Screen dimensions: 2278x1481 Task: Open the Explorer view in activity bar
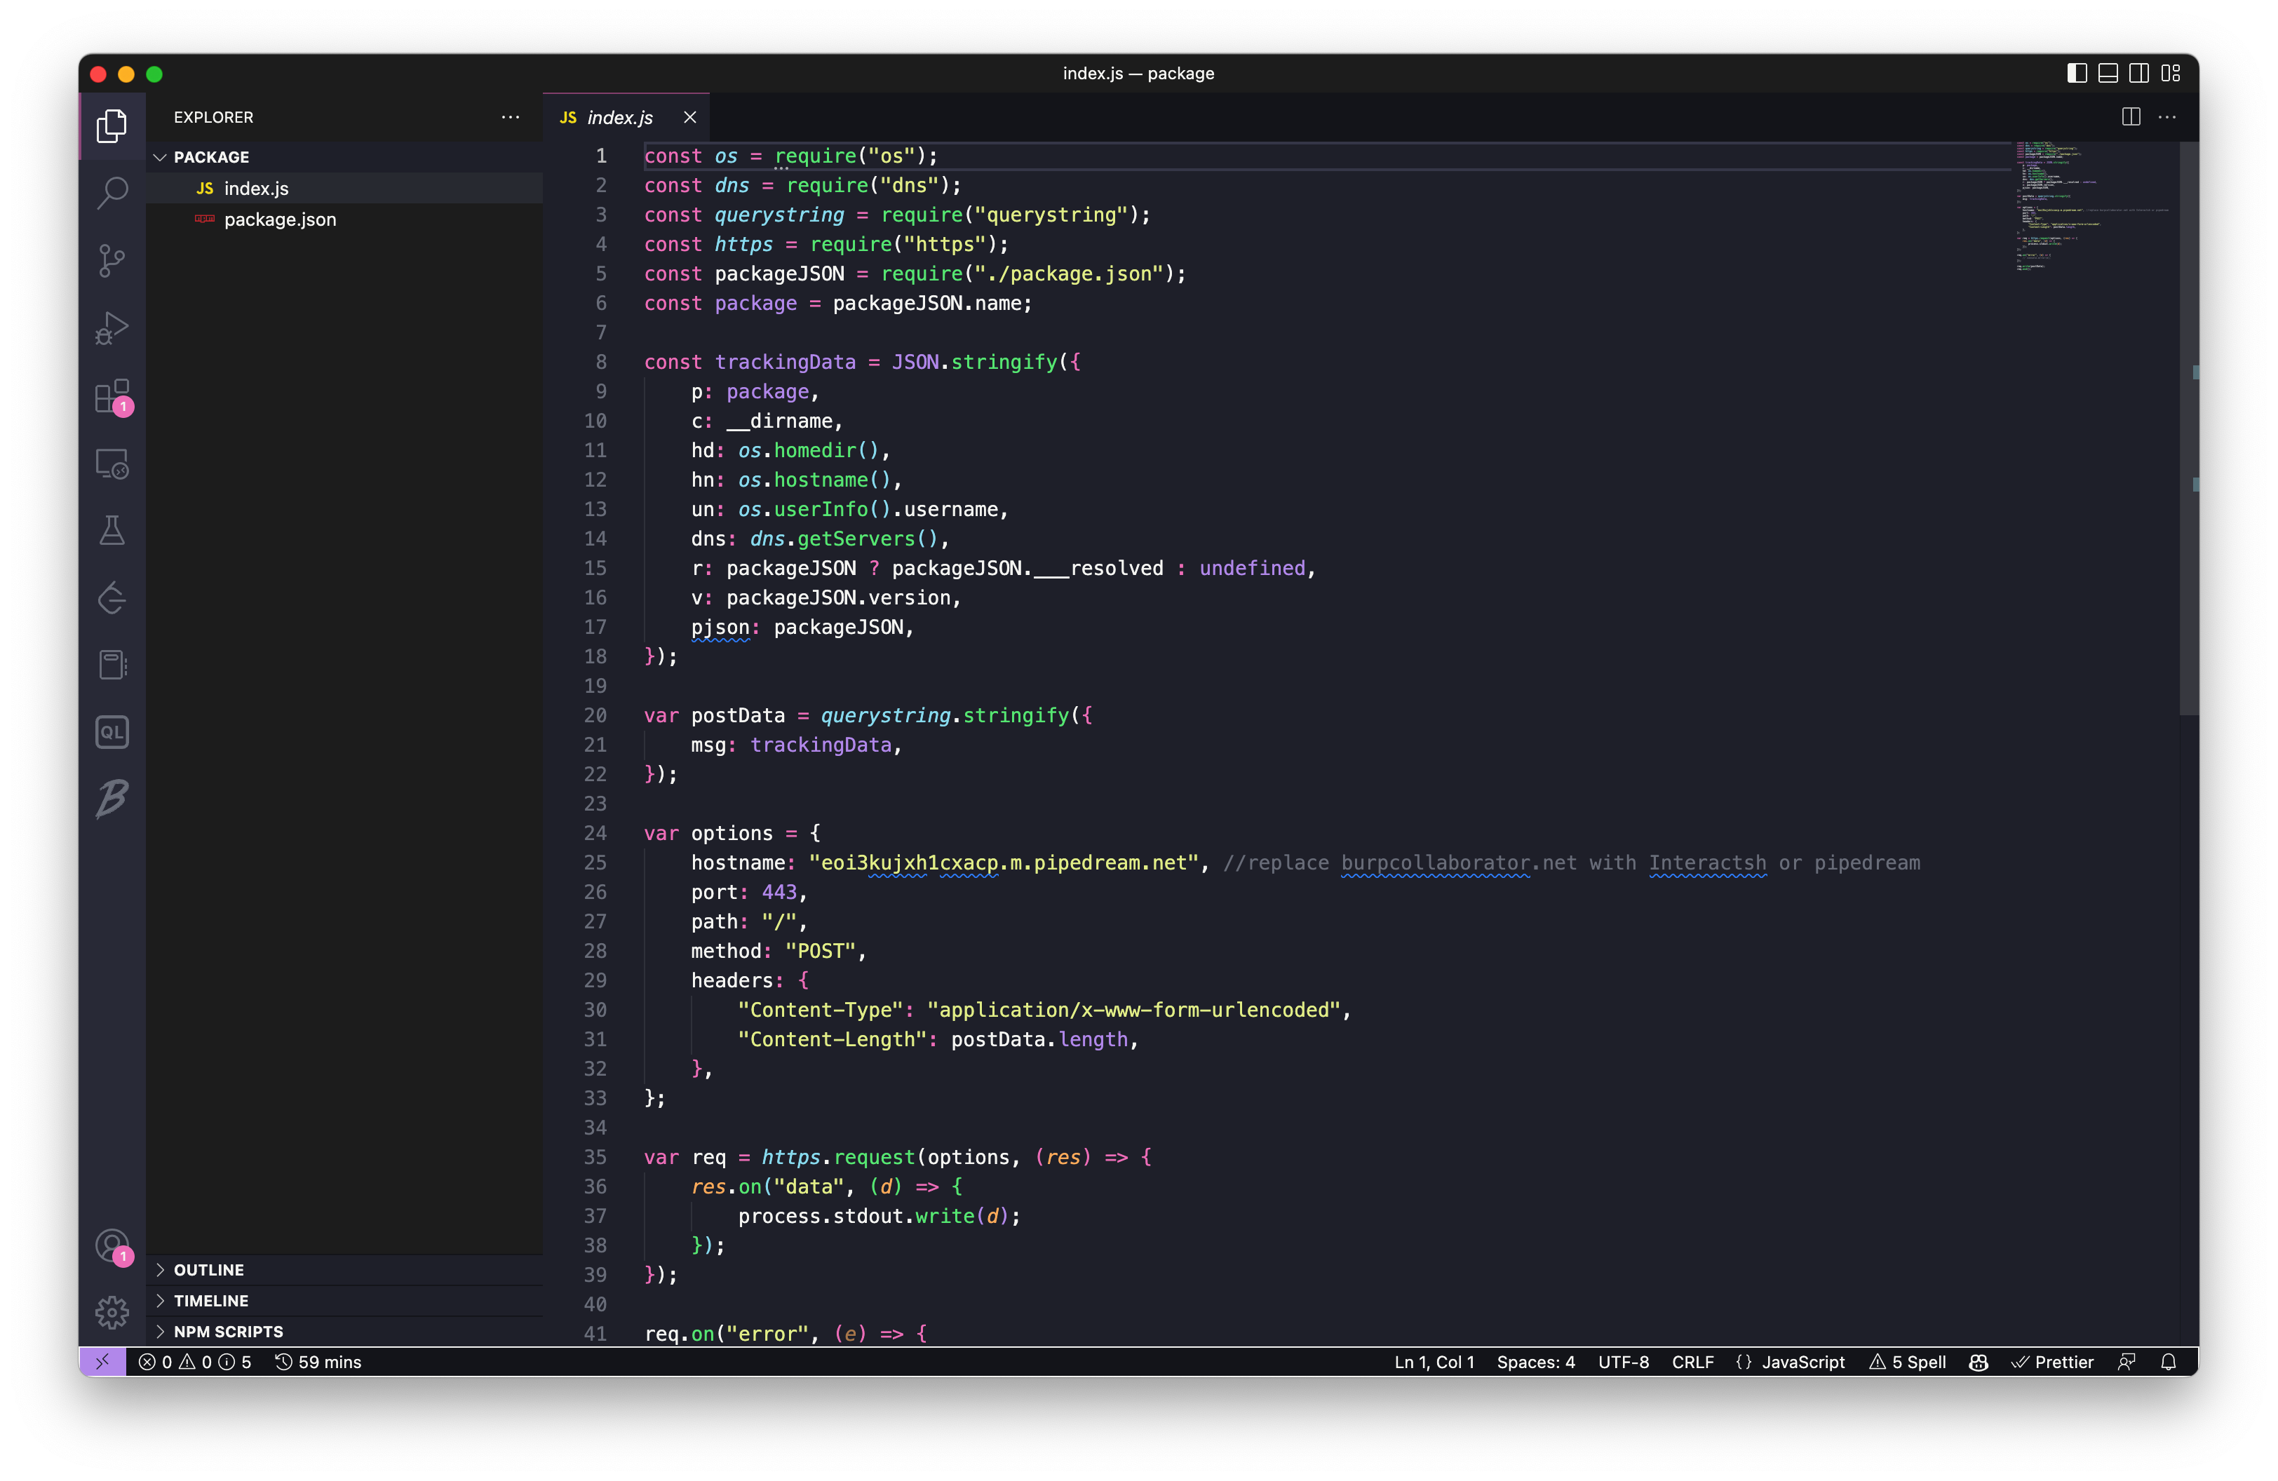pos(112,126)
